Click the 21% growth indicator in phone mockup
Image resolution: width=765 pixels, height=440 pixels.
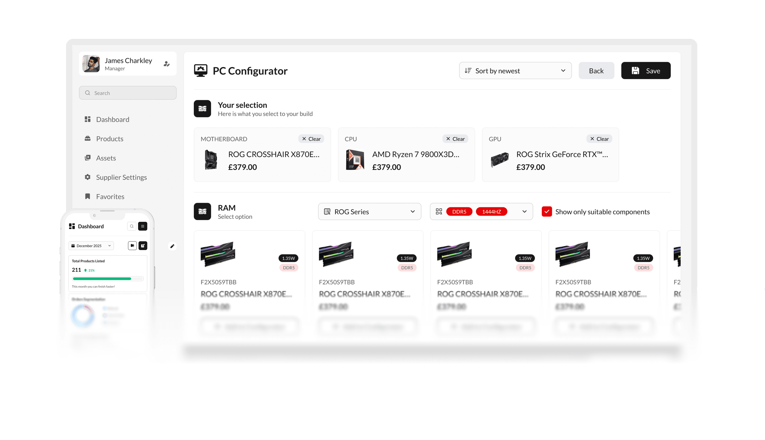(89, 270)
